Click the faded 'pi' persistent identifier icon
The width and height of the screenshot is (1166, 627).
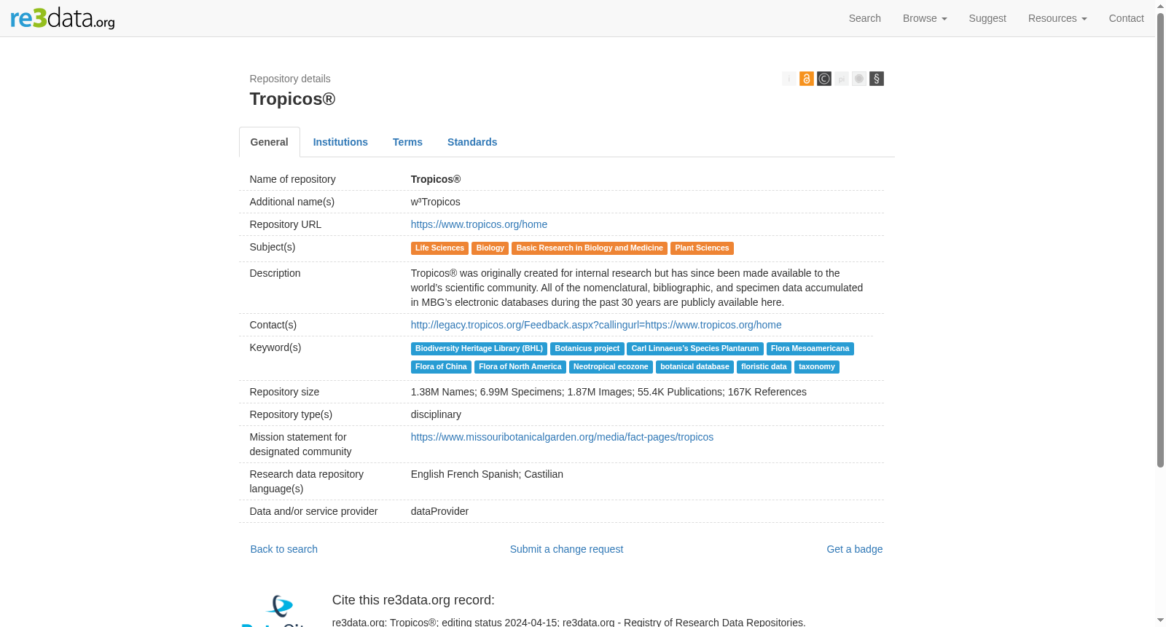click(x=842, y=79)
